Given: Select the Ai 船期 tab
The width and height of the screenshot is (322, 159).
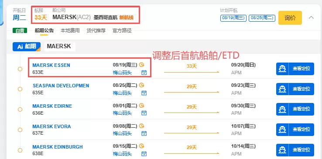Looking at the screenshot, I should [x=27, y=46].
